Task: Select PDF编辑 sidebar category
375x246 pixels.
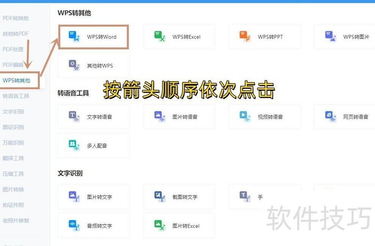Action: pyautogui.click(x=13, y=65)
